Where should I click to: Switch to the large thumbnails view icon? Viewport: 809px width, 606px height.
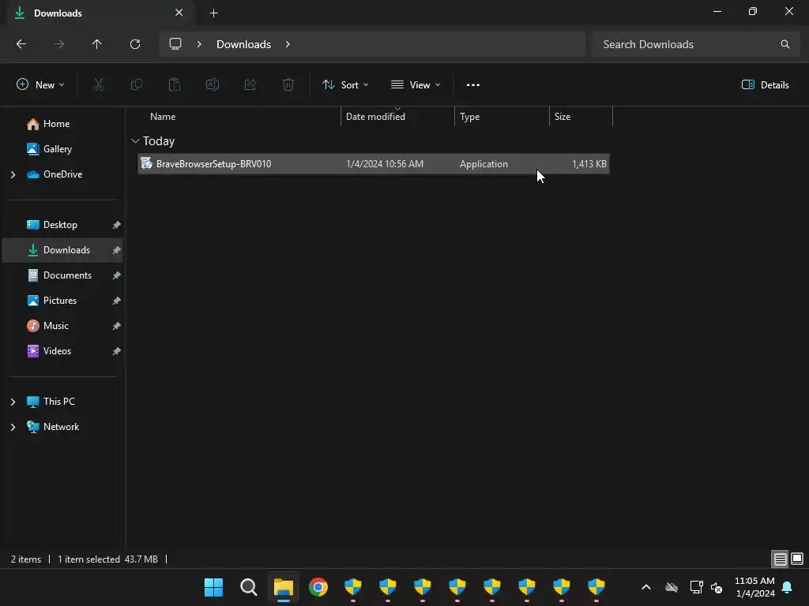(797, 559)
